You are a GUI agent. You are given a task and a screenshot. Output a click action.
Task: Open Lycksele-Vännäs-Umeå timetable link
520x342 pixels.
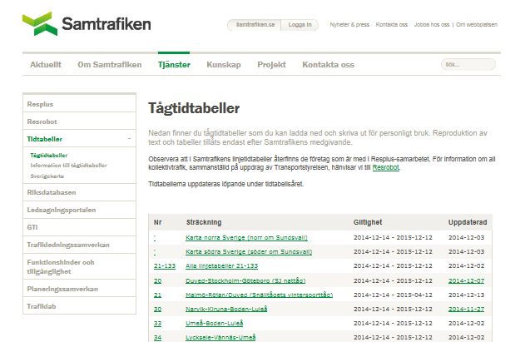(220, 337)
